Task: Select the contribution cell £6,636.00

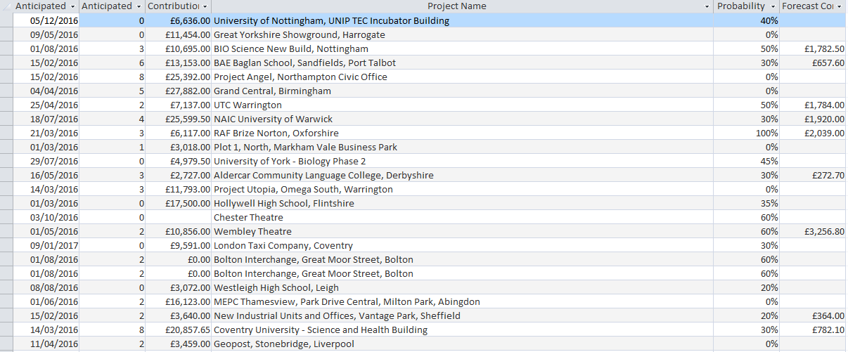Action: pyautogui.click(x=179, y=20)
